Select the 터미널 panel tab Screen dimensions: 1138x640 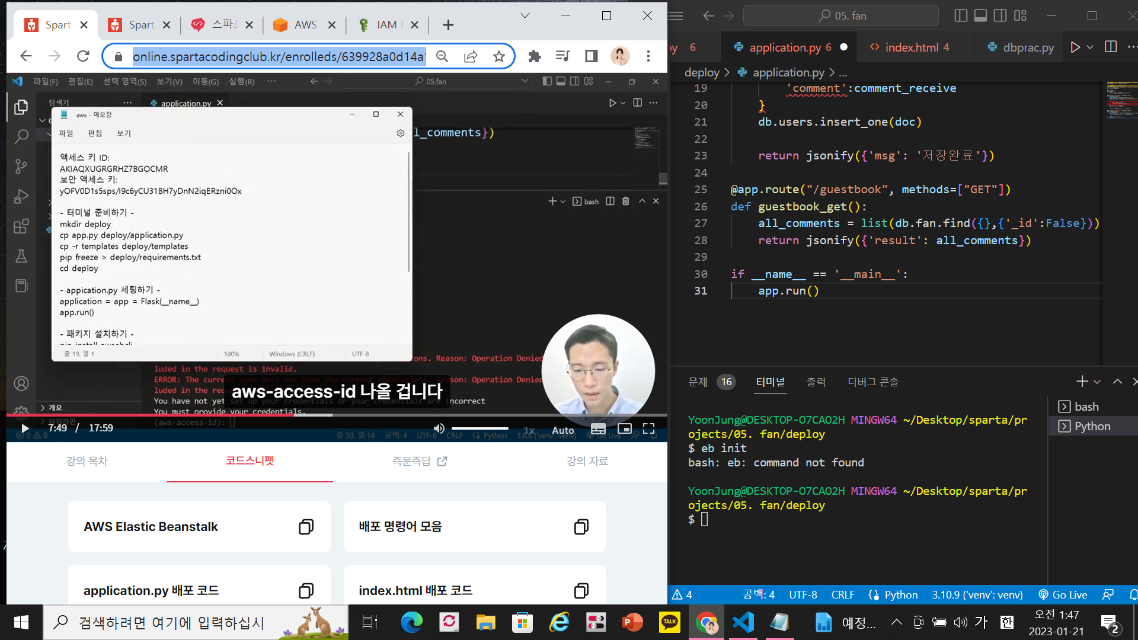(770, 382)
